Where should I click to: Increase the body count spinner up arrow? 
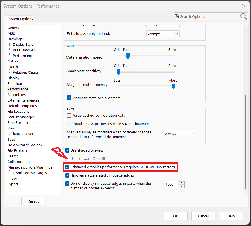click(182, 182)
